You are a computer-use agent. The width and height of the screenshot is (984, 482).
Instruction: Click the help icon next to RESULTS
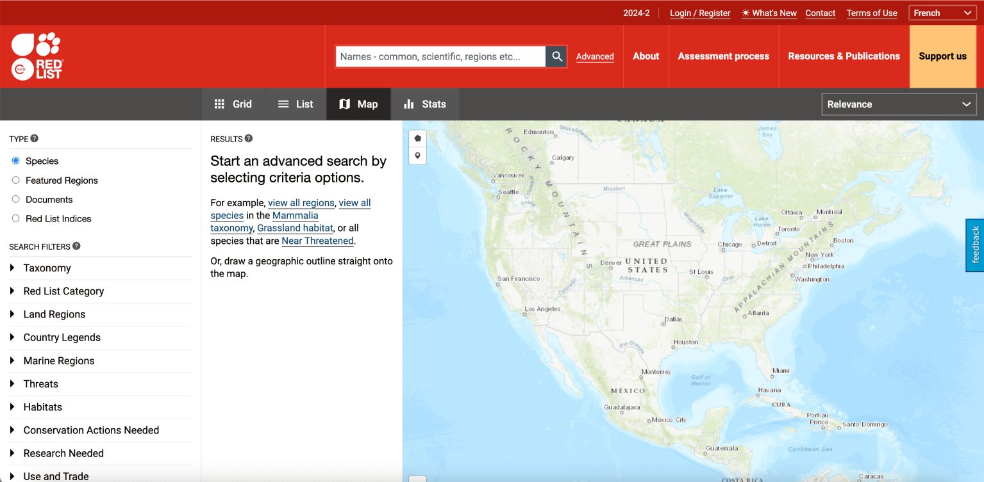[249, 138]
